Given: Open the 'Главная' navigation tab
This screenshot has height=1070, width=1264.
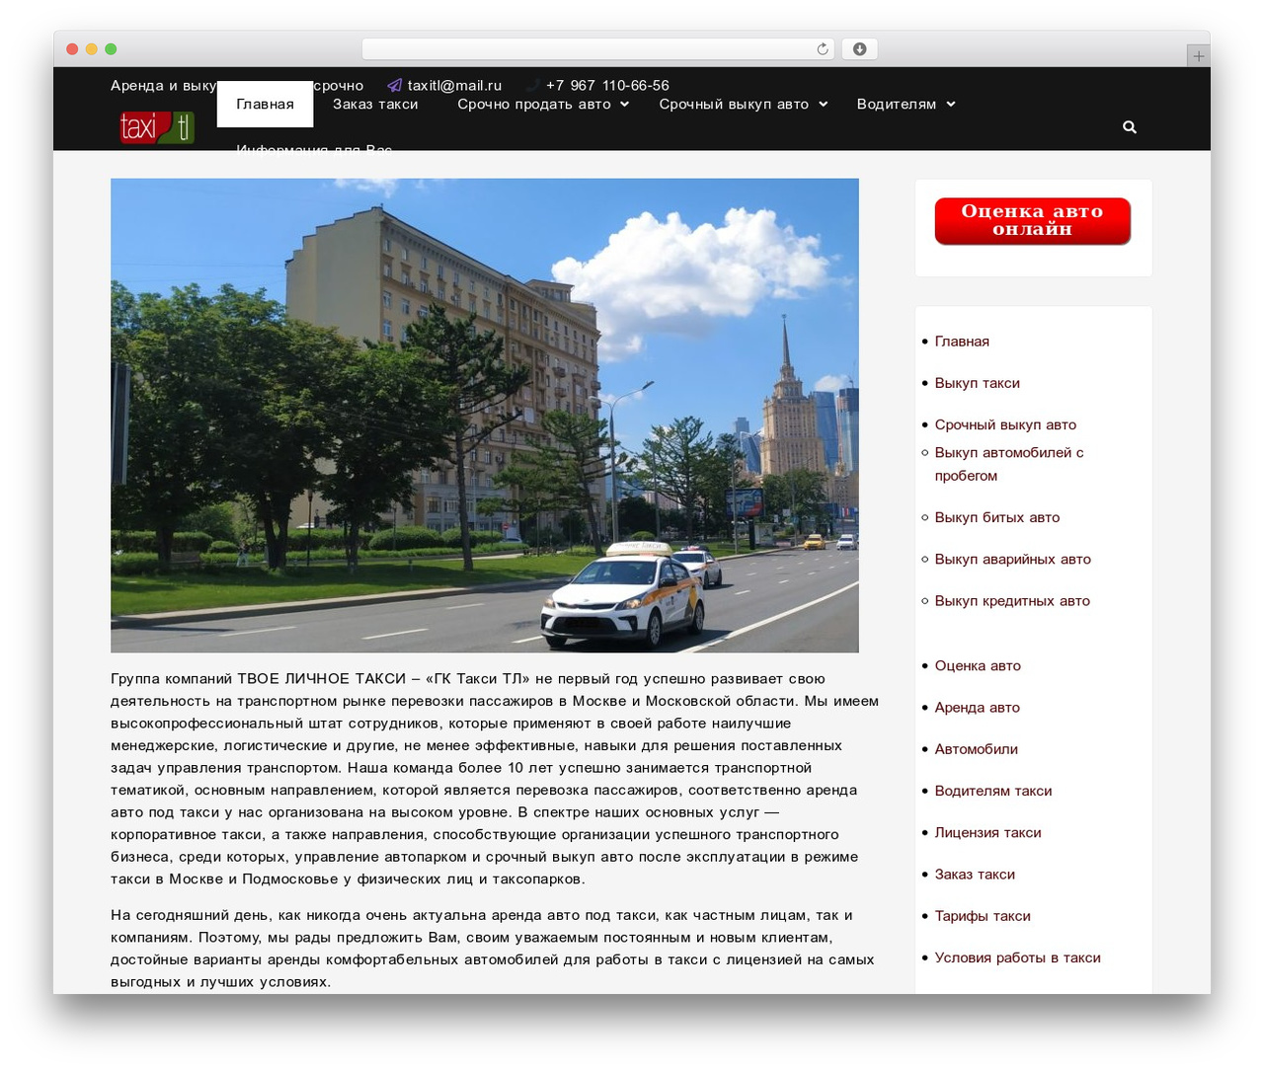Looking at the screenshot, I should [x=265, y=105].
